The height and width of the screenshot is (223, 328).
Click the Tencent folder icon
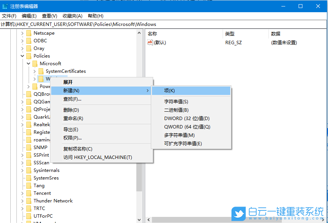click(29, 193)
